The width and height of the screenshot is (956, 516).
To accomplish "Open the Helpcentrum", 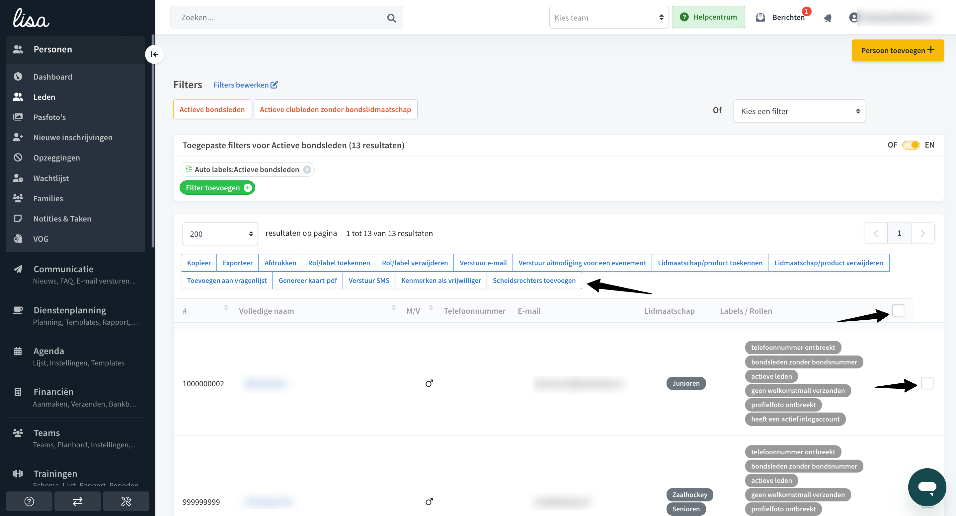I will [708, 18].
